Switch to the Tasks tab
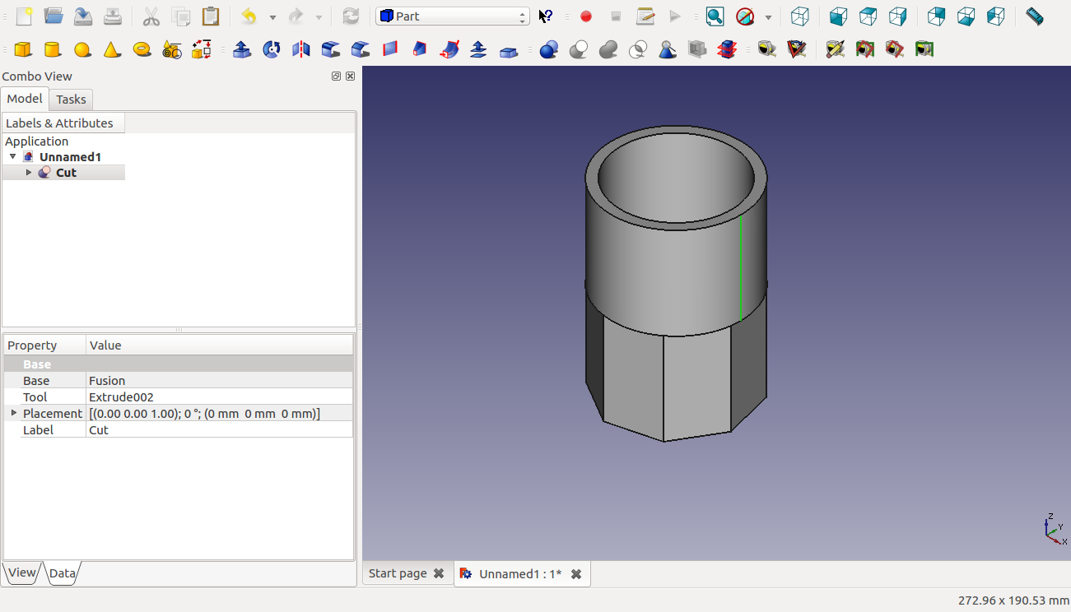This screenshot has height=612, width=1071. tap(71, 99)
